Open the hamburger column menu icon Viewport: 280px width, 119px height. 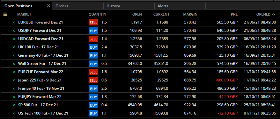tap(5, 14)
